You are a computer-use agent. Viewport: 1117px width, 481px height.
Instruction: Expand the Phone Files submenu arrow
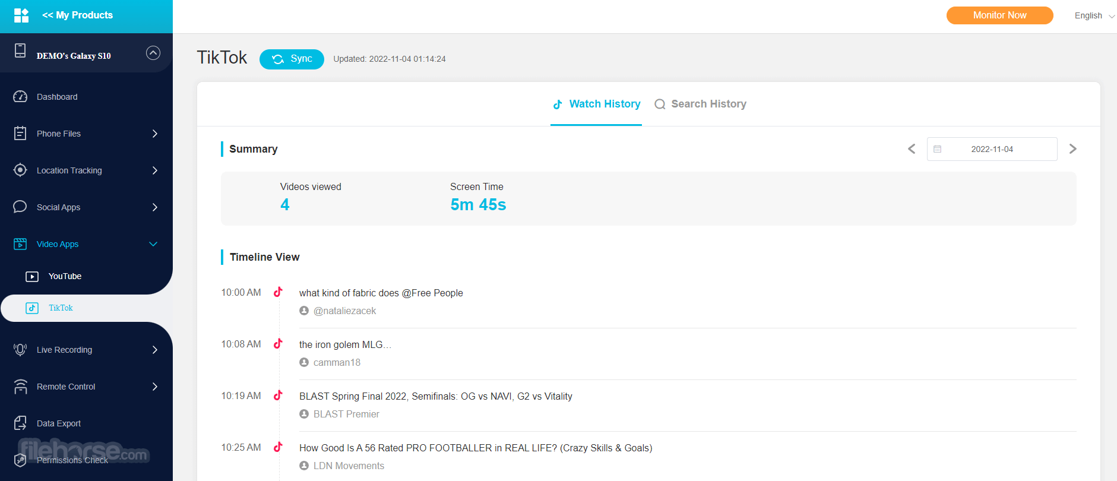[155, 134]
